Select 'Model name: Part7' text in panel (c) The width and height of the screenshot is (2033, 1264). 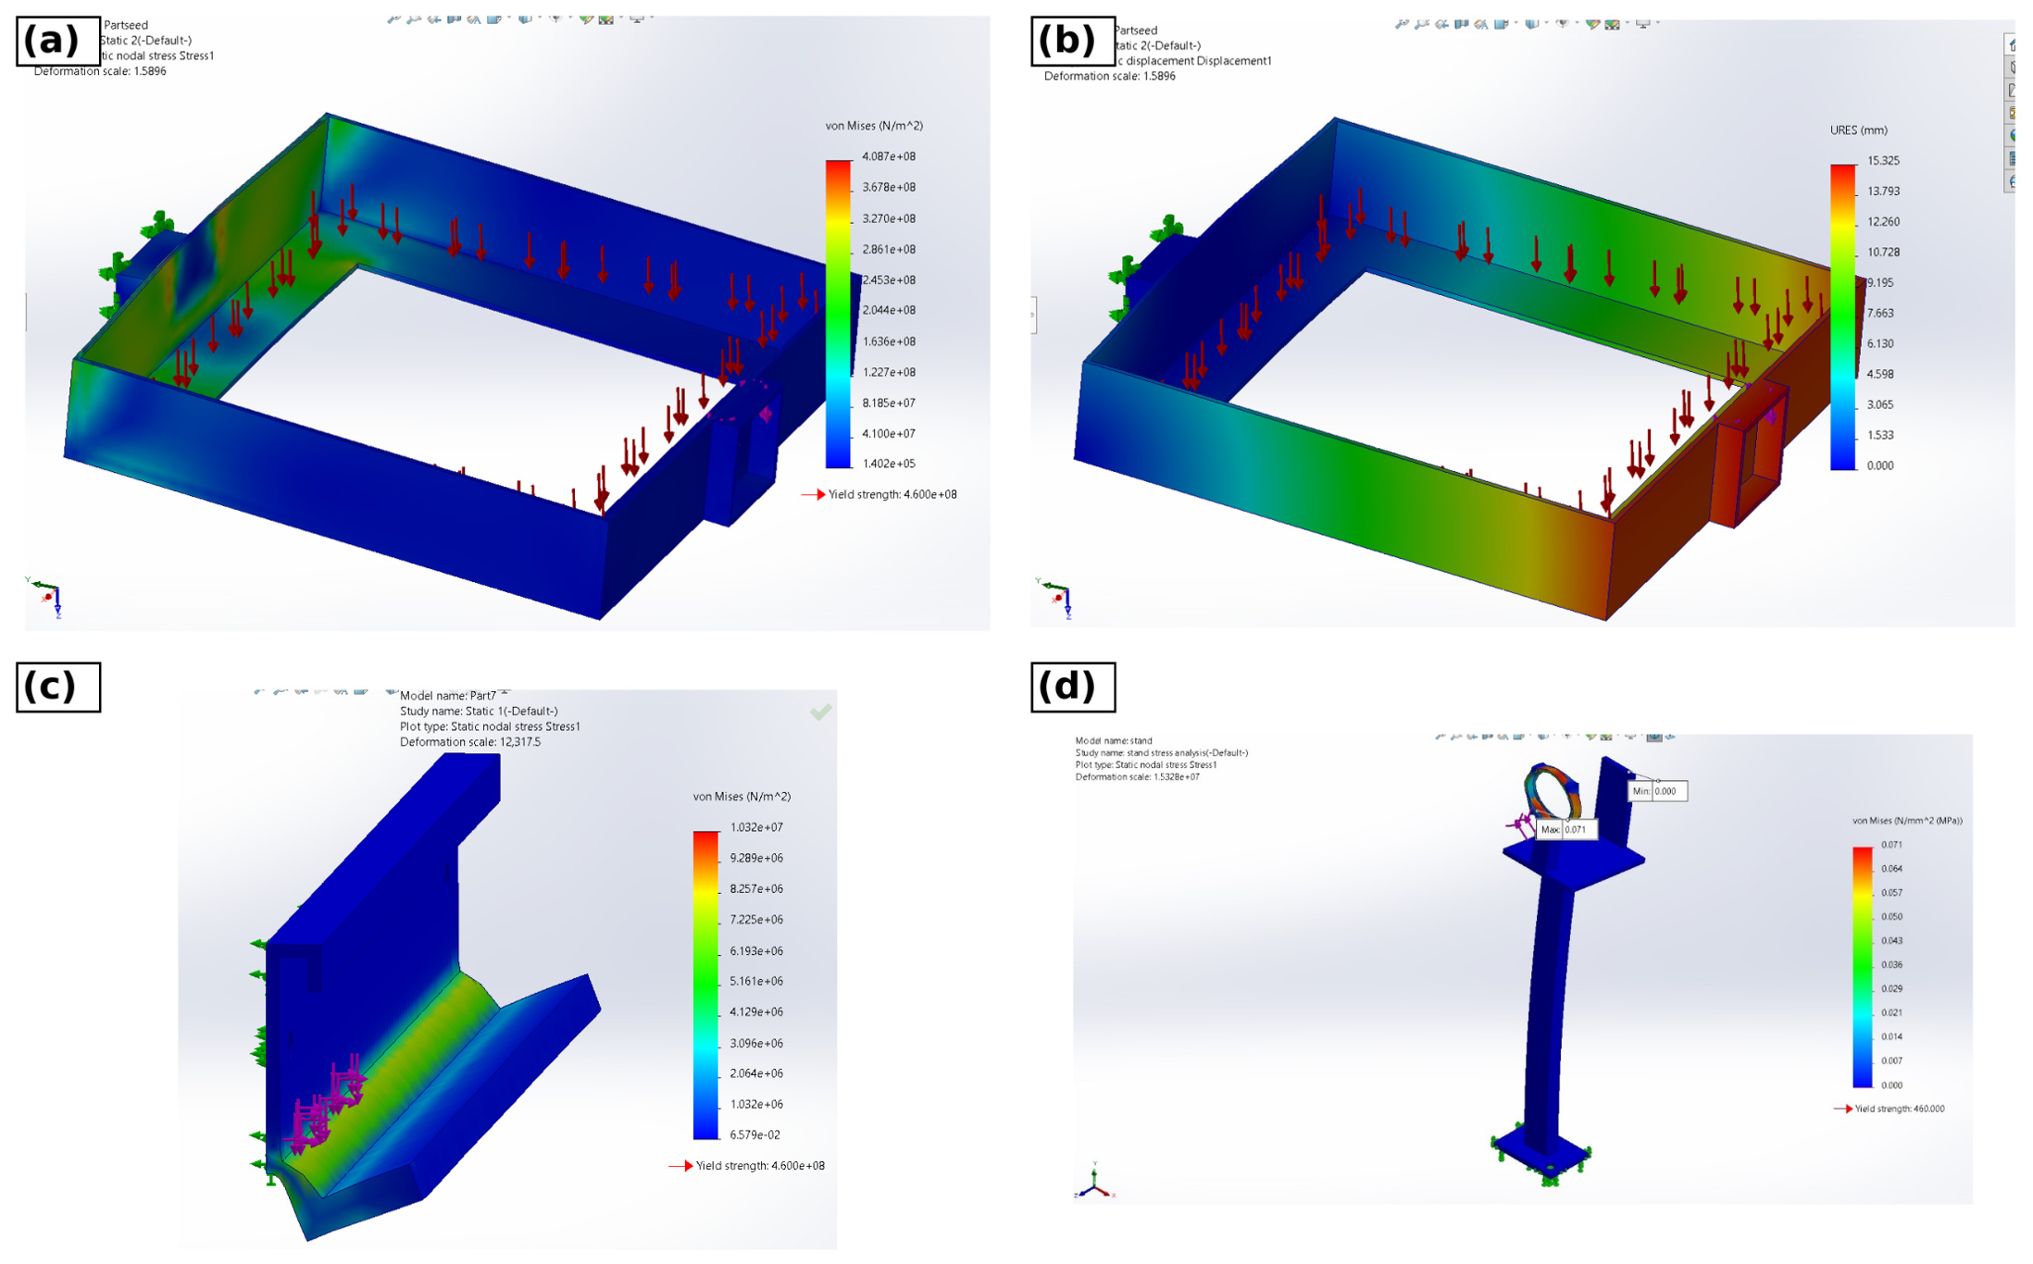448,696
